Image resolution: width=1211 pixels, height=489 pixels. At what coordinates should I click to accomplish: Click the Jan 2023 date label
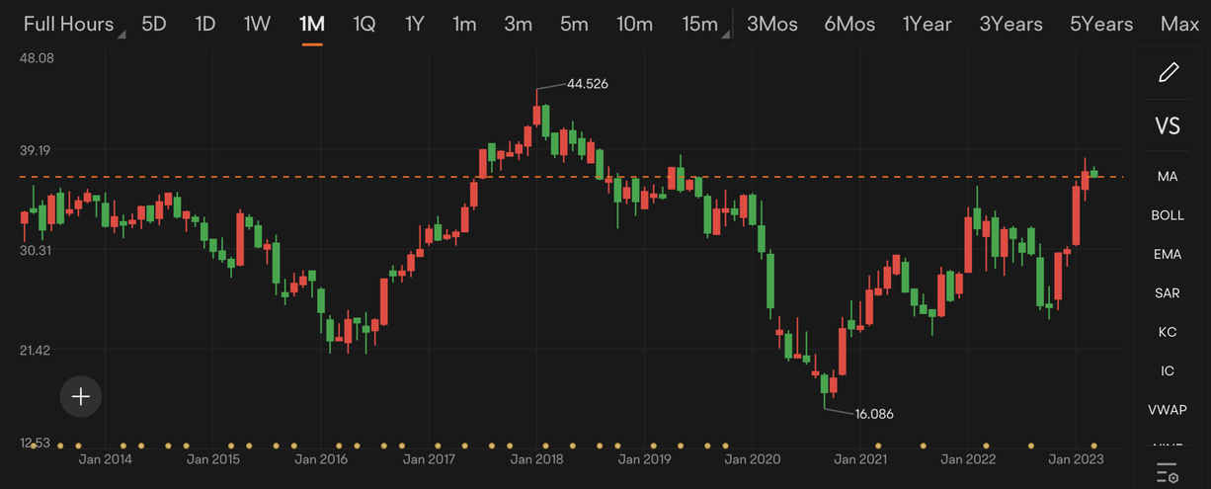[x=1076, y=459]
